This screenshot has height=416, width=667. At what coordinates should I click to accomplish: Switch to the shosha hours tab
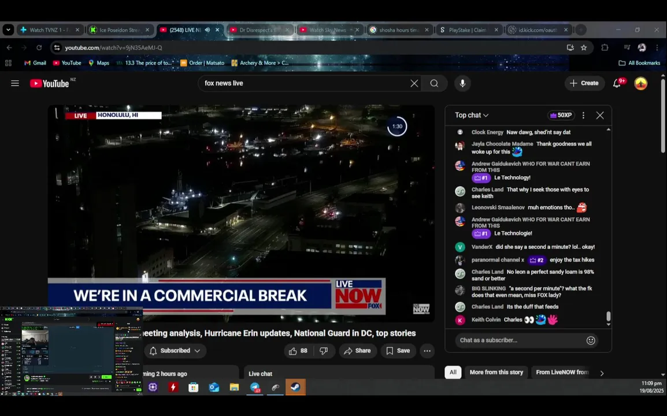pos(399,30)
